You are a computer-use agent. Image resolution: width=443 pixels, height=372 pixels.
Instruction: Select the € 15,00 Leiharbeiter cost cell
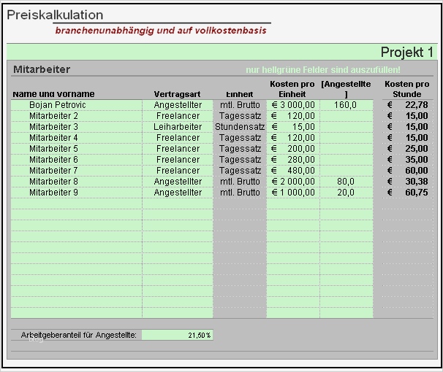[x=293, y=127]
